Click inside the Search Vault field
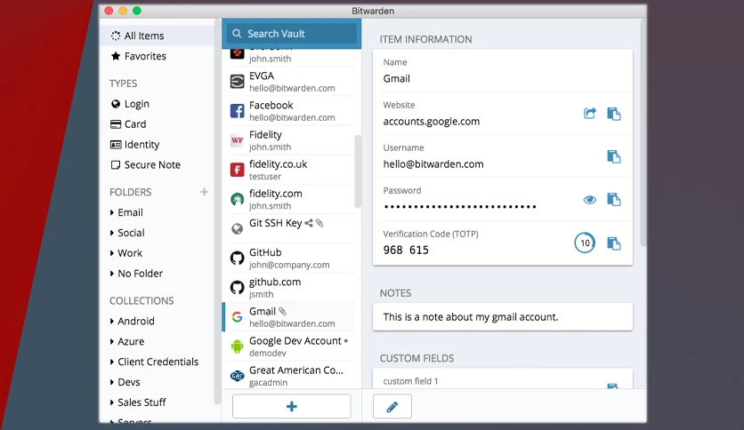The image size is (744, 430). pyautogui.click(x=291, y=34)
